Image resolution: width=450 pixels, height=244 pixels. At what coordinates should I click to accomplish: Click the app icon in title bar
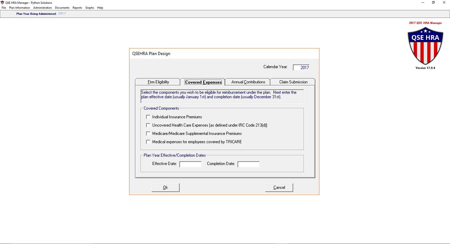click(x=3, y=3)
